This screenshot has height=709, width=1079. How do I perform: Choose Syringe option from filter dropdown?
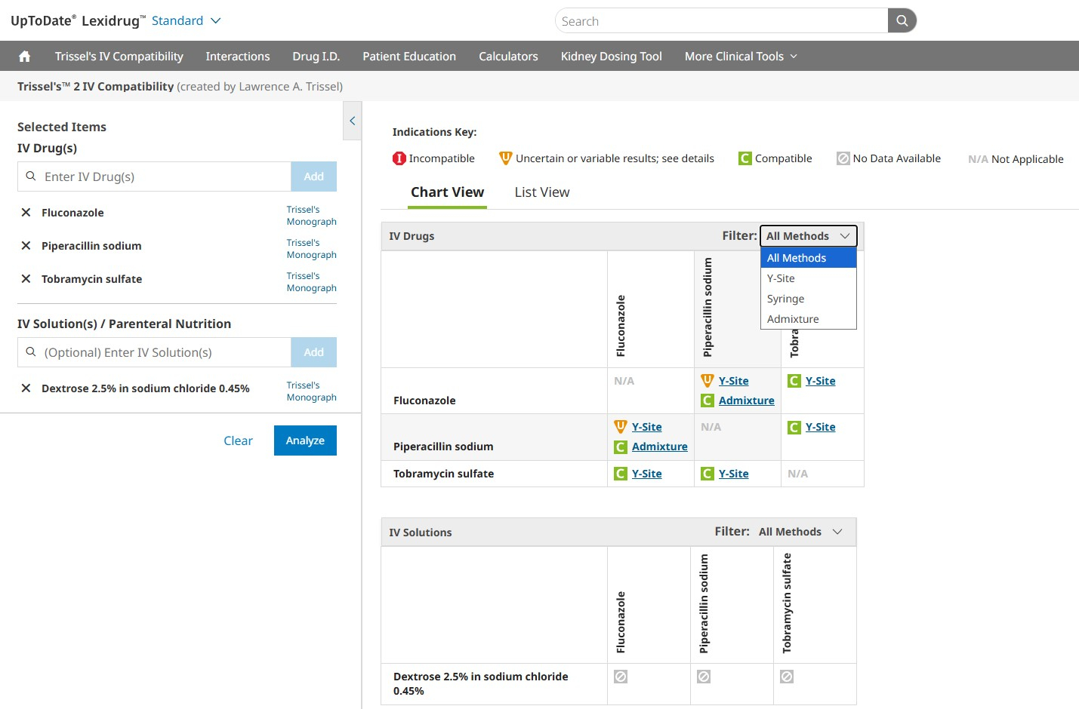[785, 299]
